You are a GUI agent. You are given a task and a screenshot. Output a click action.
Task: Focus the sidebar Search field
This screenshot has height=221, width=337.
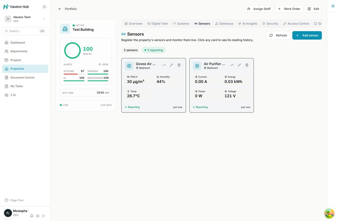coord(25,31)
